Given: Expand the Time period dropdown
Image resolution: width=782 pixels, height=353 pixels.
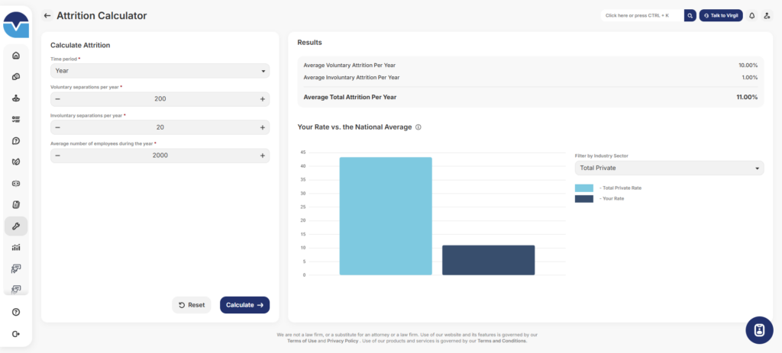Looking at the screenshot, I should 160,71.
